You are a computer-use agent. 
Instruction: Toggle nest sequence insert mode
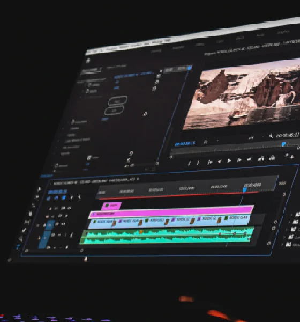coord(48,199)
